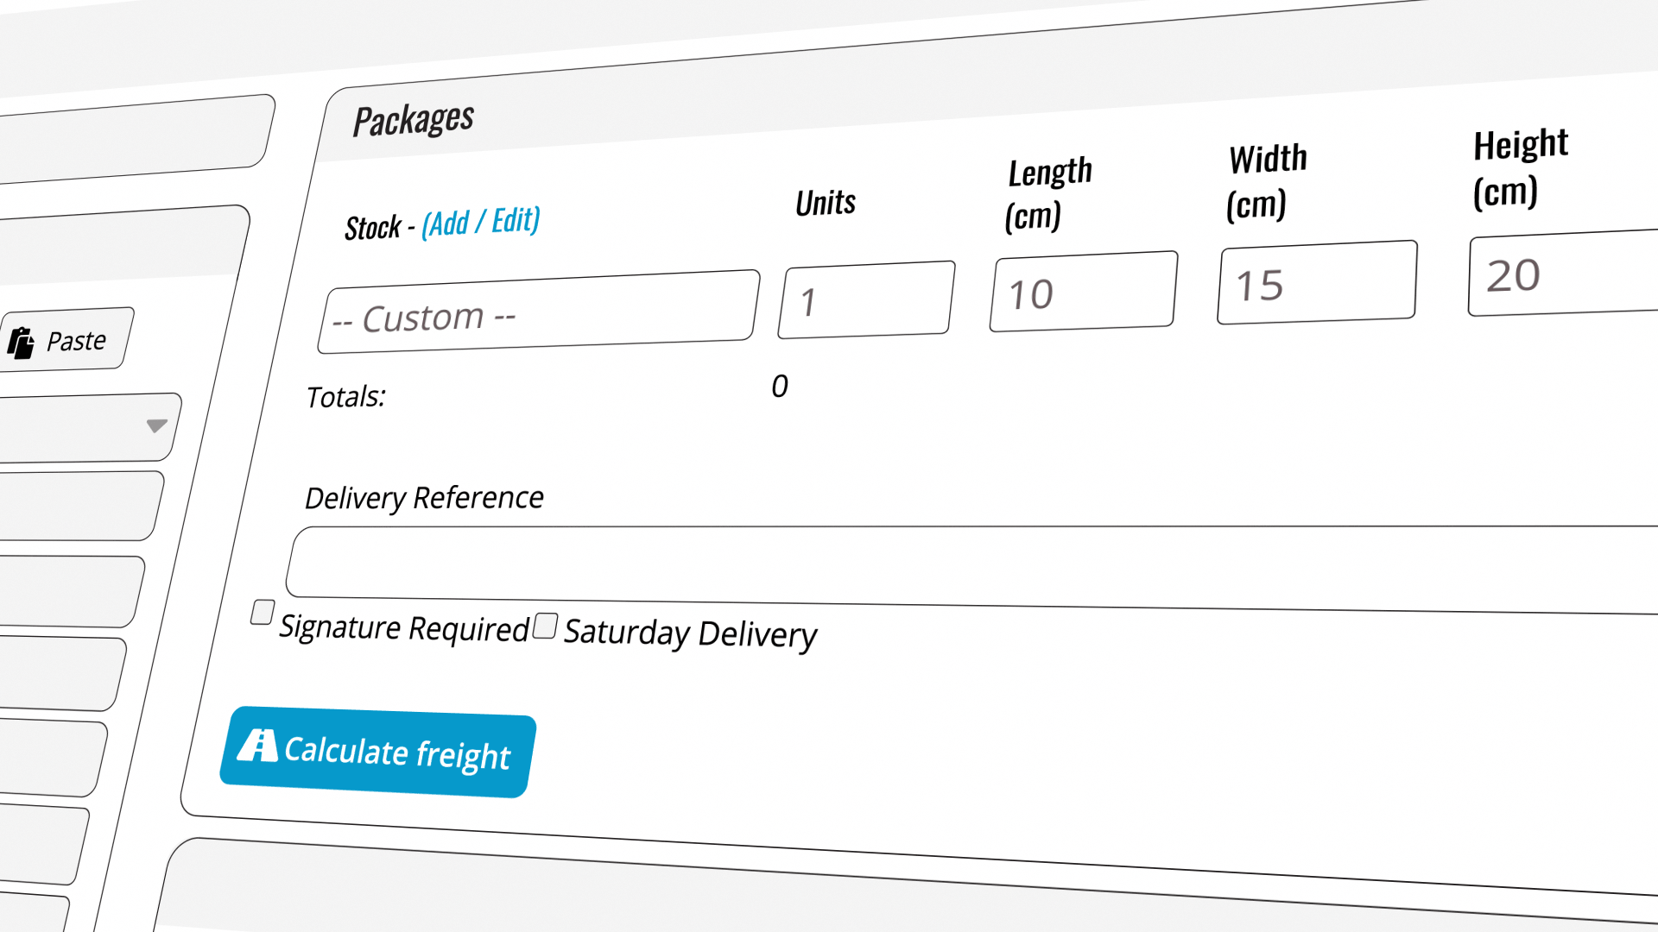
Task: Tick the Signature Required checkbox
Action: point(263,612)
